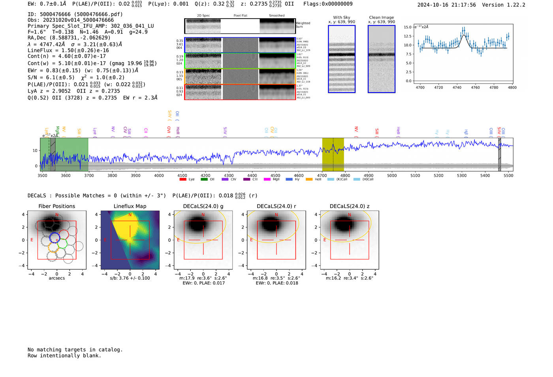553x377 pixels.
Task: Click the Gaussian emission line fit plot
Action: point(463,55)
